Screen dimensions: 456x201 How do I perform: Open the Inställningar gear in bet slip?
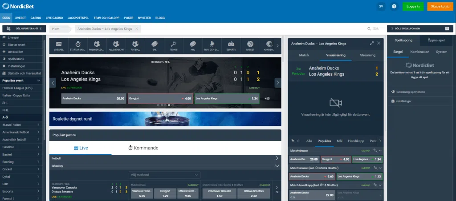tap(393, 101)
